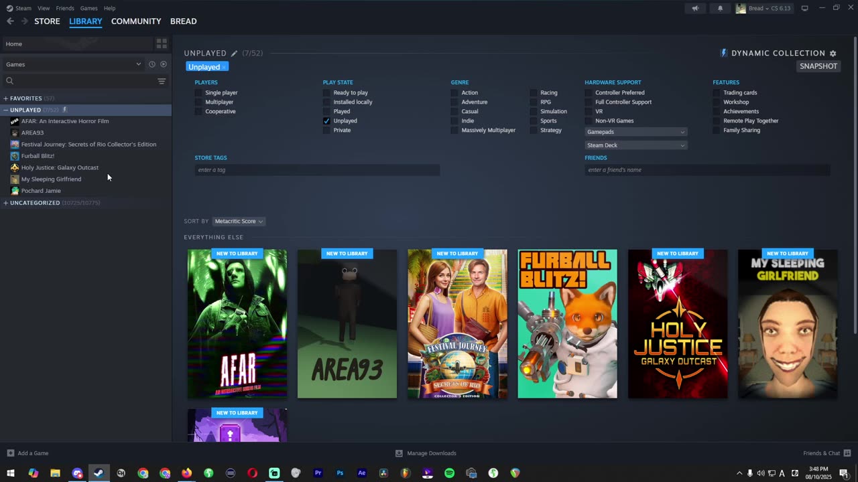Open the dynamic collection settings gear

coord(833,54)
